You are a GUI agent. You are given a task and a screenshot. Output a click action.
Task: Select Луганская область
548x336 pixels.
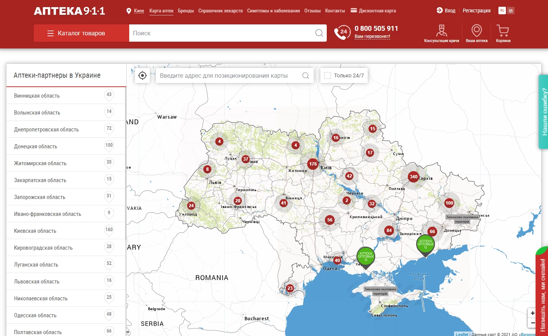(66, 265)
